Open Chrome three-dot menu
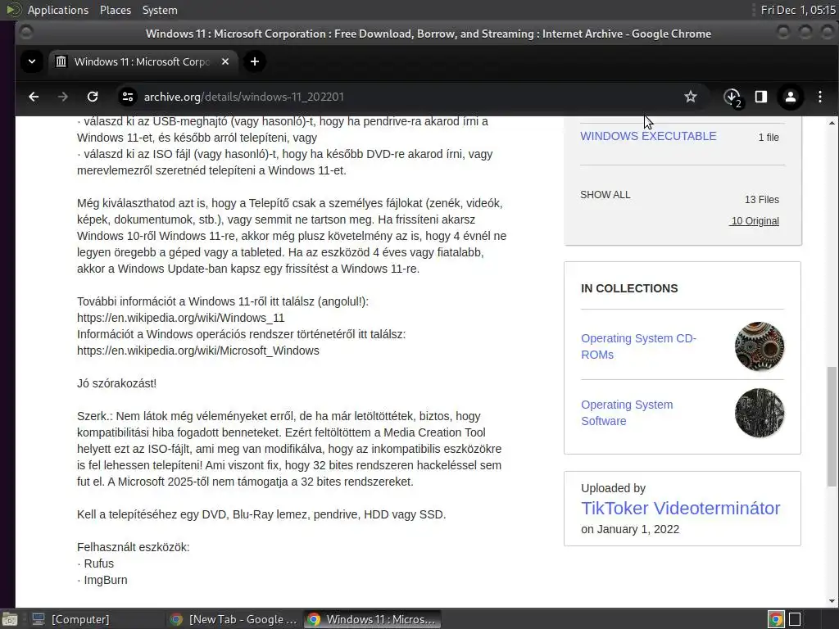Image resolution: width=839 pixels, height=629 pixels. tap(819, 97)
